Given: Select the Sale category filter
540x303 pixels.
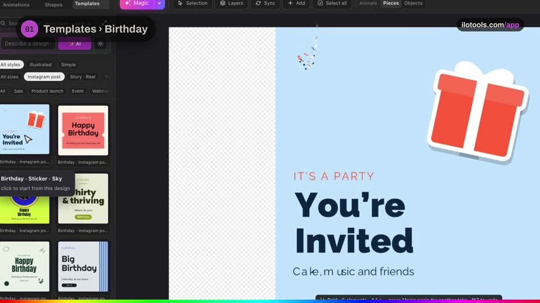Looking at the screenshot, I should pyautogui.click(x=18, y=91).
